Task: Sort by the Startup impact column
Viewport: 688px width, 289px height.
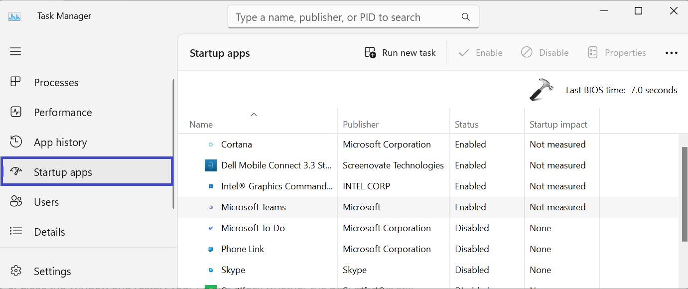Action: 558,125
